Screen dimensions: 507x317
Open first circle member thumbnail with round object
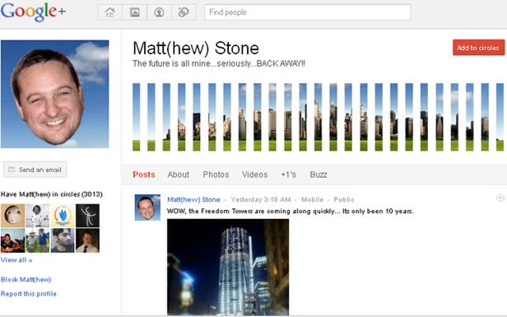point(12,216)
